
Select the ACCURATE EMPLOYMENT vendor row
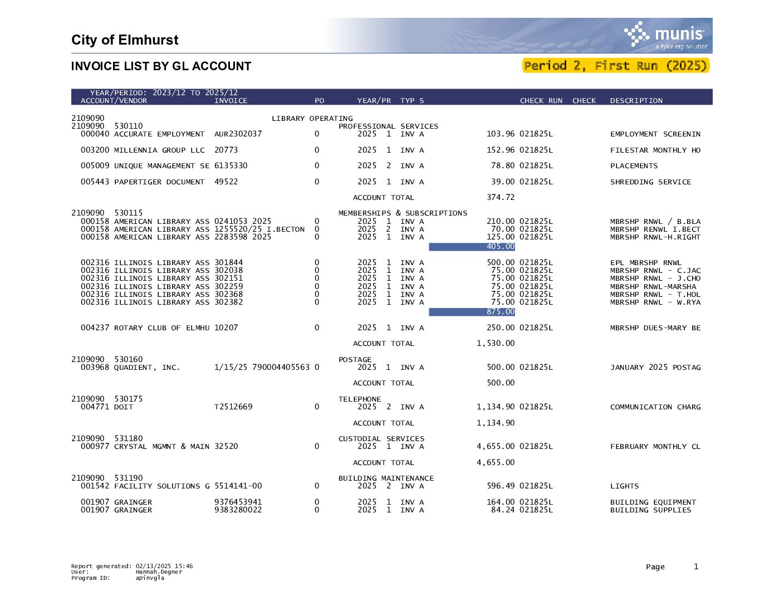click(391, 134)
